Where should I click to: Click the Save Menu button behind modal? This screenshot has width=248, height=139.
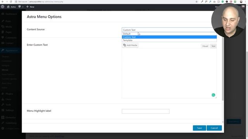(x=234, y=122)
